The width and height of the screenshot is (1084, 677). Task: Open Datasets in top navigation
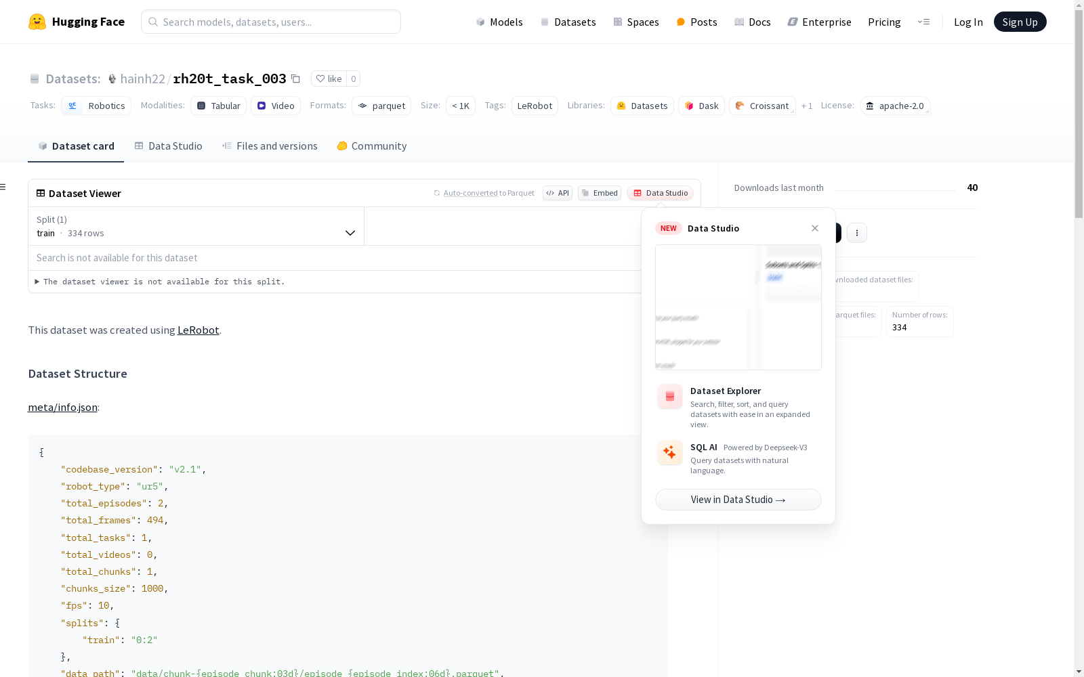568,22
